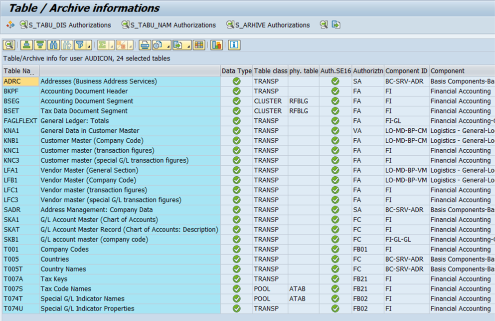Viewport: 495px width, 321px height.
Task: Sort the table in ascending order
Action: coord(26,45)
